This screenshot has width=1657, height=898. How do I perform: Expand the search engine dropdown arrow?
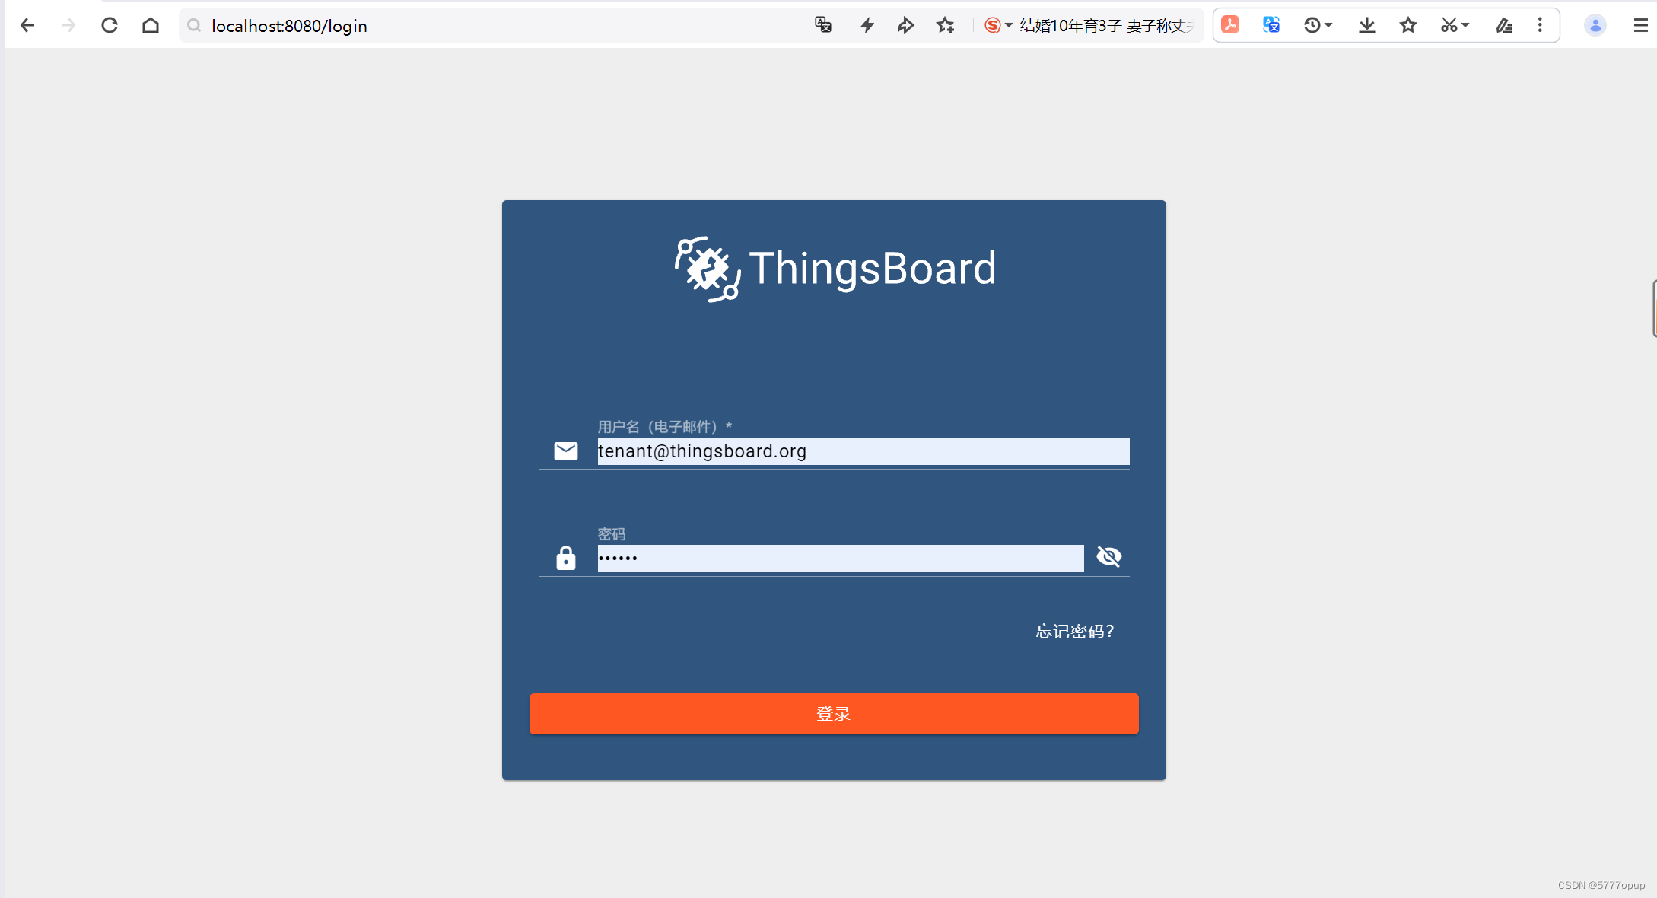1009,26
